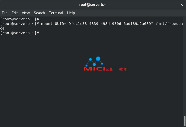Click the first empty root@serverb prompt line
The width and height of the screenshot is (186, 127).
(x=20, y=19)
